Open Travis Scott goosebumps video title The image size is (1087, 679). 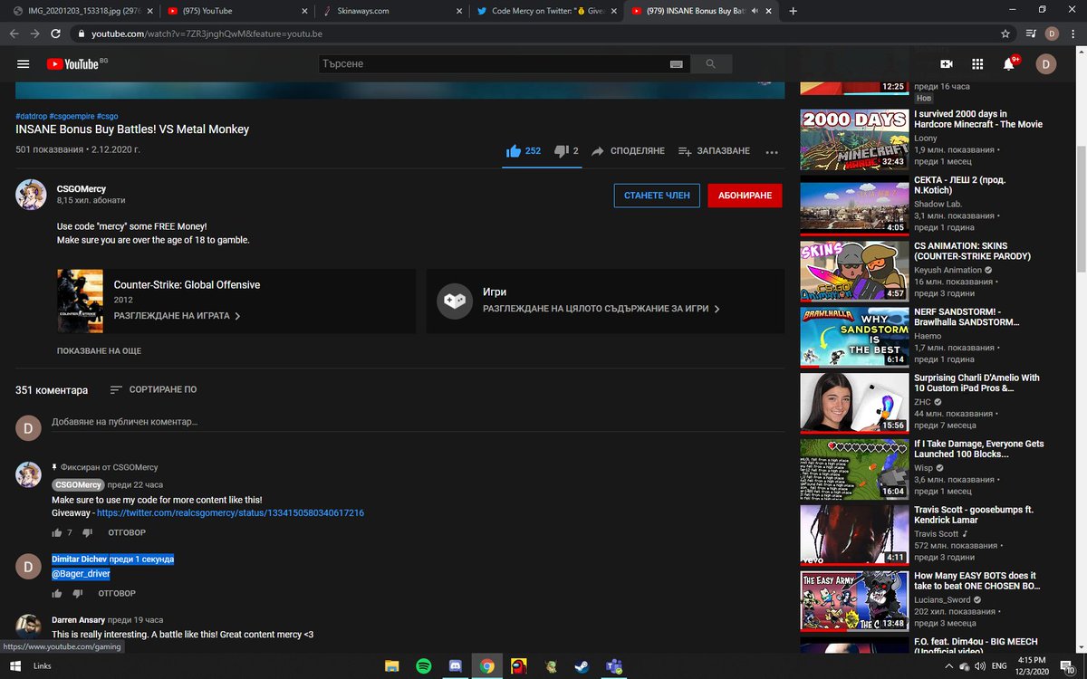point(974,515)
